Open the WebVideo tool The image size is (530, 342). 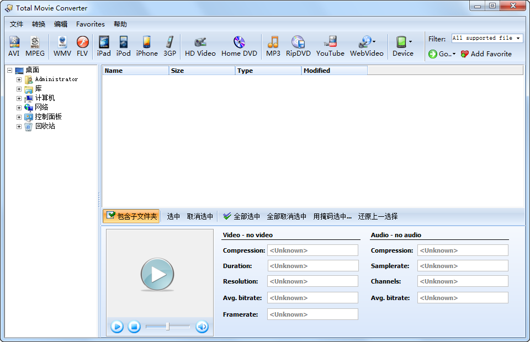pos(367,46)
